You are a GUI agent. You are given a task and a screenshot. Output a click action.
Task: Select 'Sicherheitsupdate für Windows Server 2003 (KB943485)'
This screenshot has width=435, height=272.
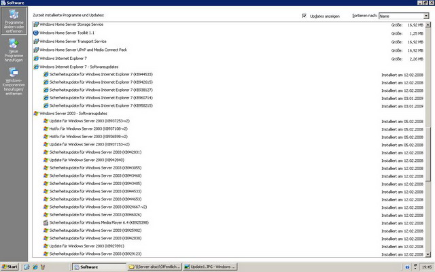95,184
